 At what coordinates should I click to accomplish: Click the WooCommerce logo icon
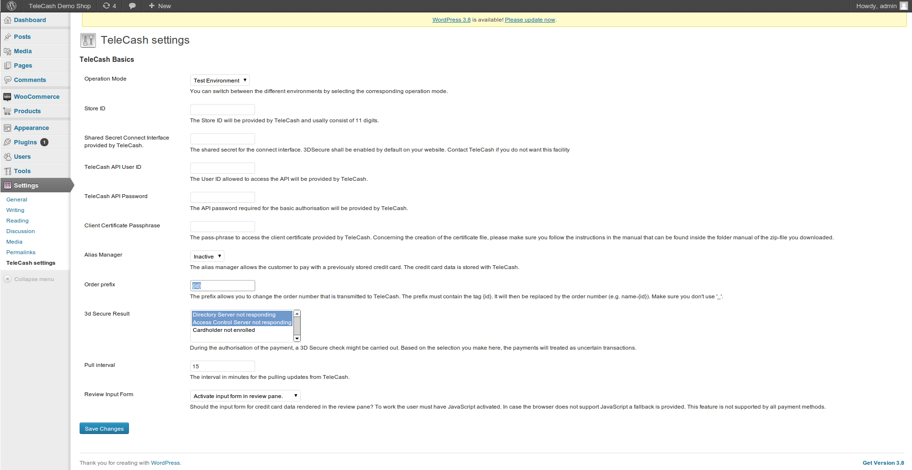click(8, 97)
